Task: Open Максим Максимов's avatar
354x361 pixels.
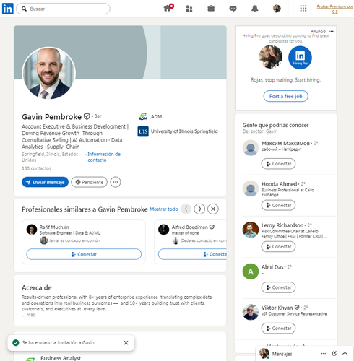Action: (x=251, y=147)
